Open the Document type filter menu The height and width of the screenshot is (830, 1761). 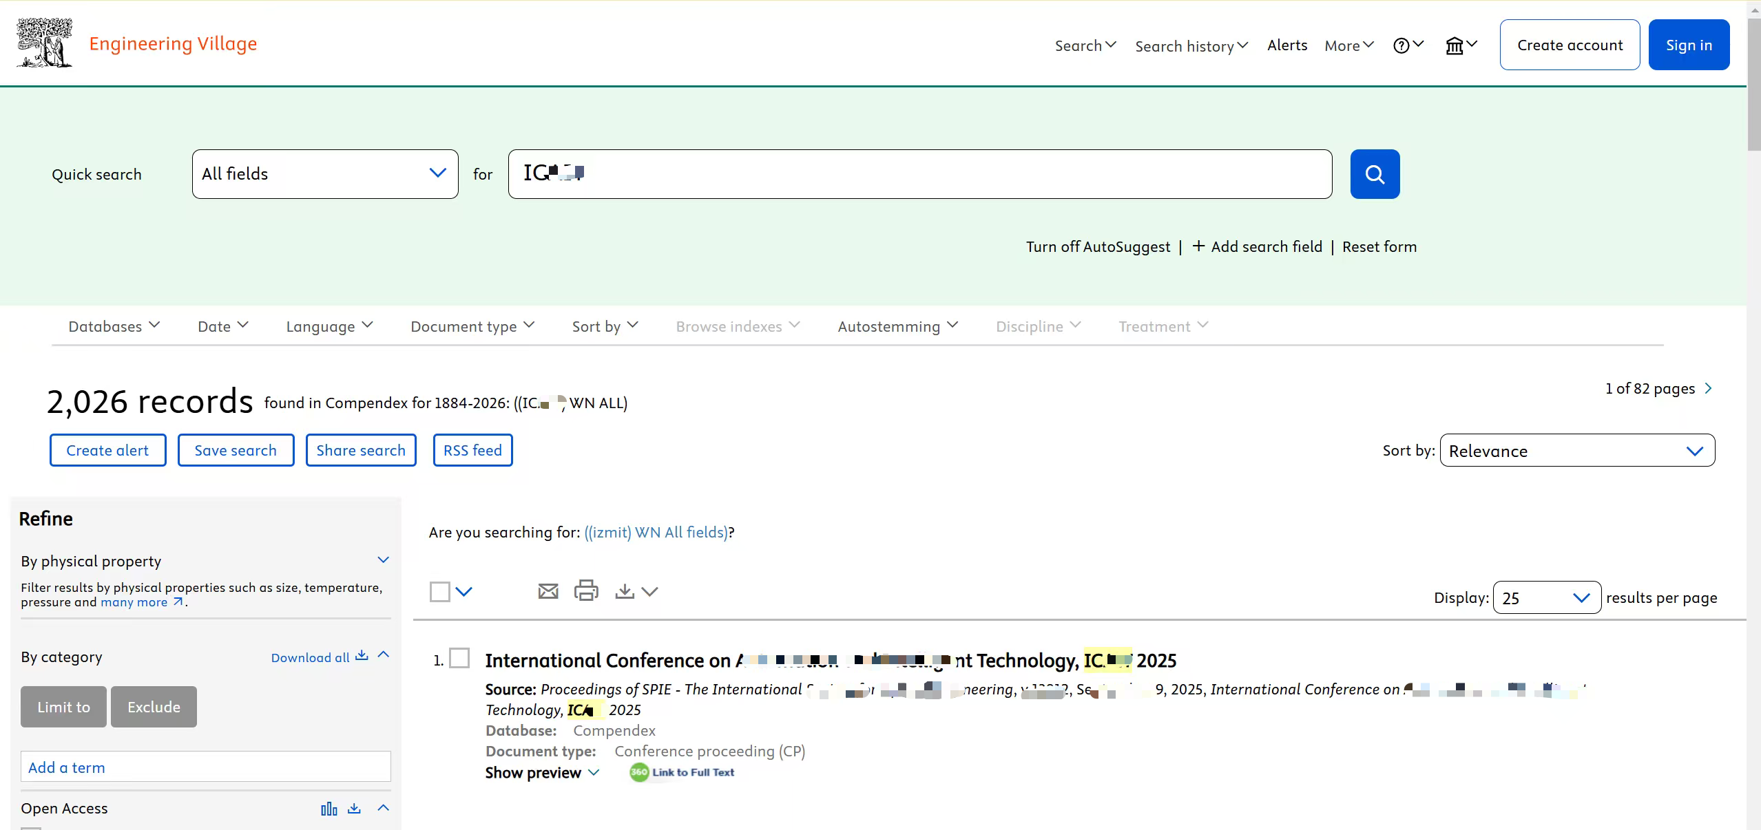(x=472, y=326)
